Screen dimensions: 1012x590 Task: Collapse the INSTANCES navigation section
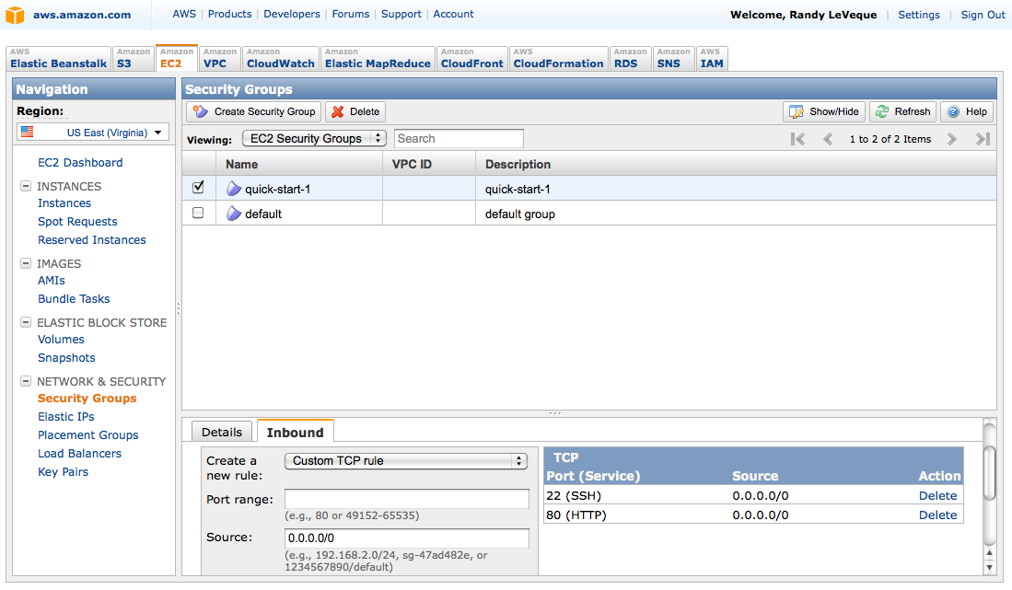(26, 186)
